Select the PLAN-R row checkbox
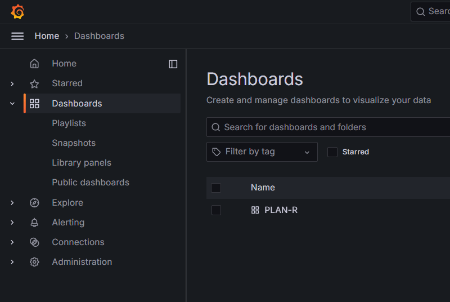Image resolution: width=450 pixels, height=302 pixels. tap(216, 210)
